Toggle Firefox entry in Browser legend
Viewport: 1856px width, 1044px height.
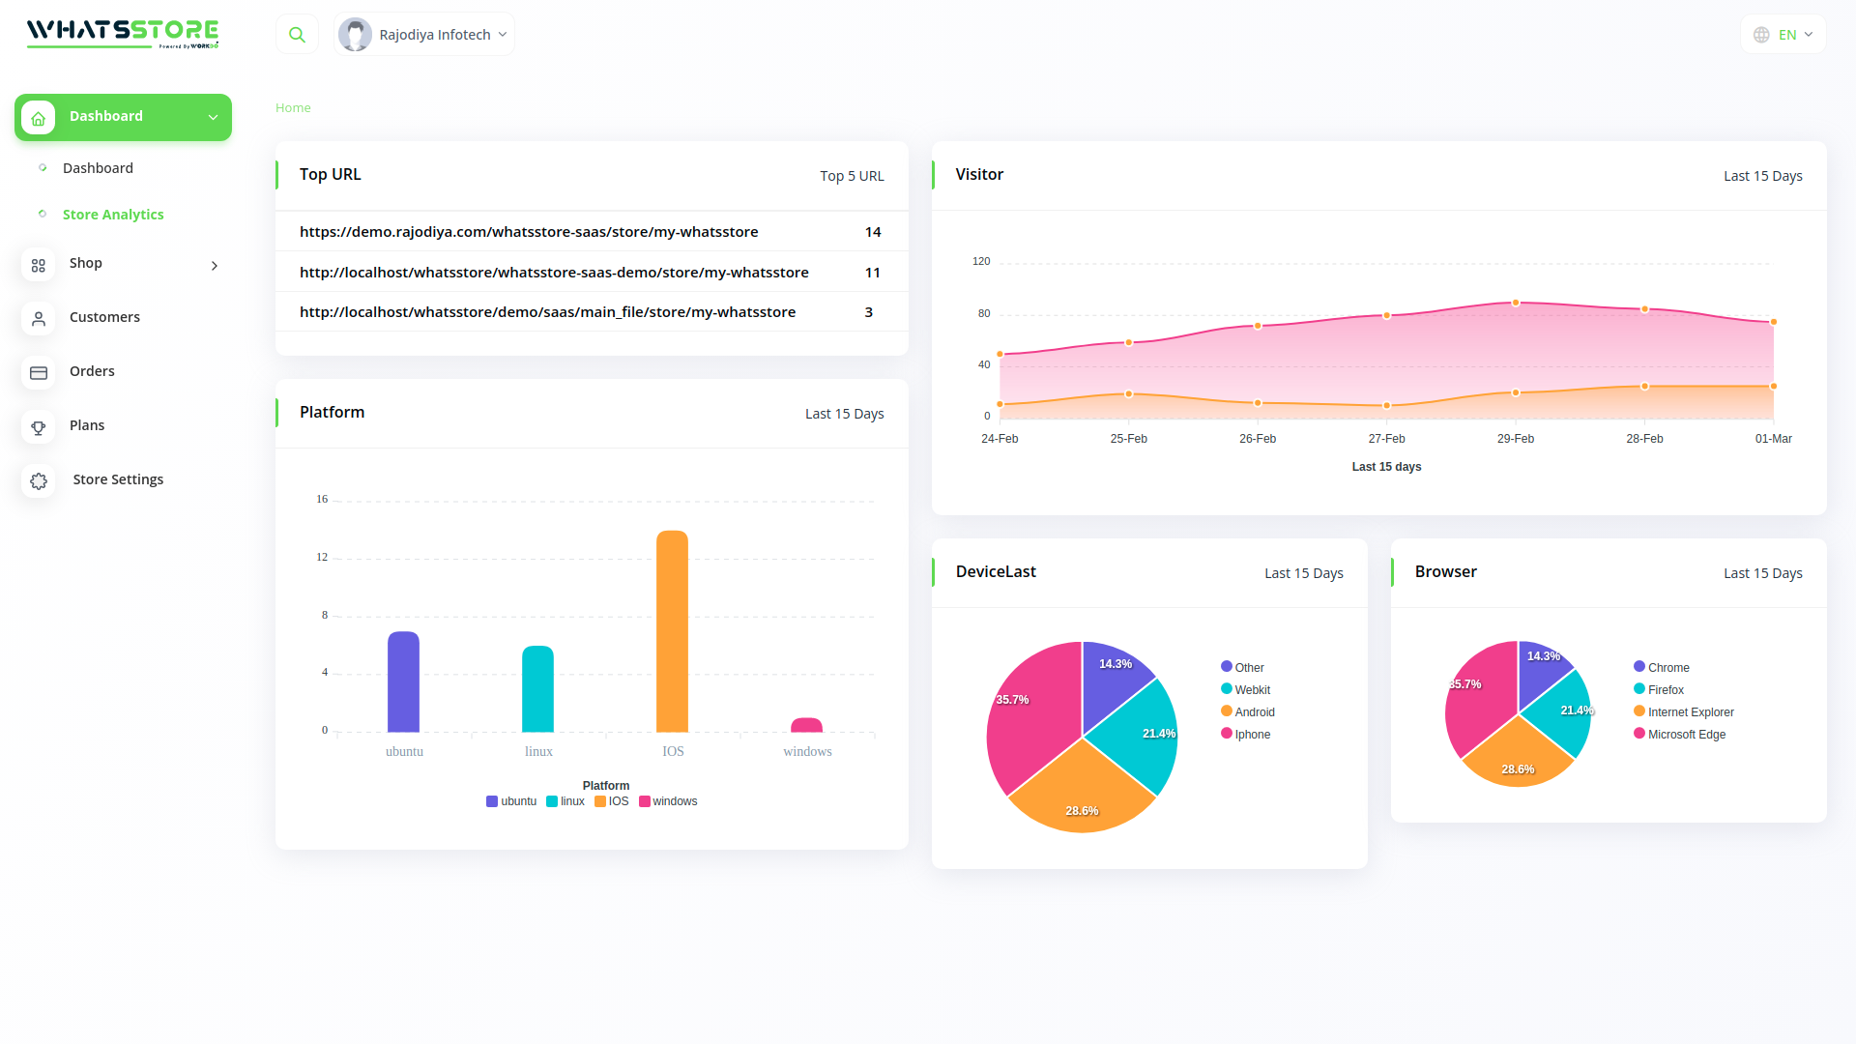click(x=1665, y=690)
